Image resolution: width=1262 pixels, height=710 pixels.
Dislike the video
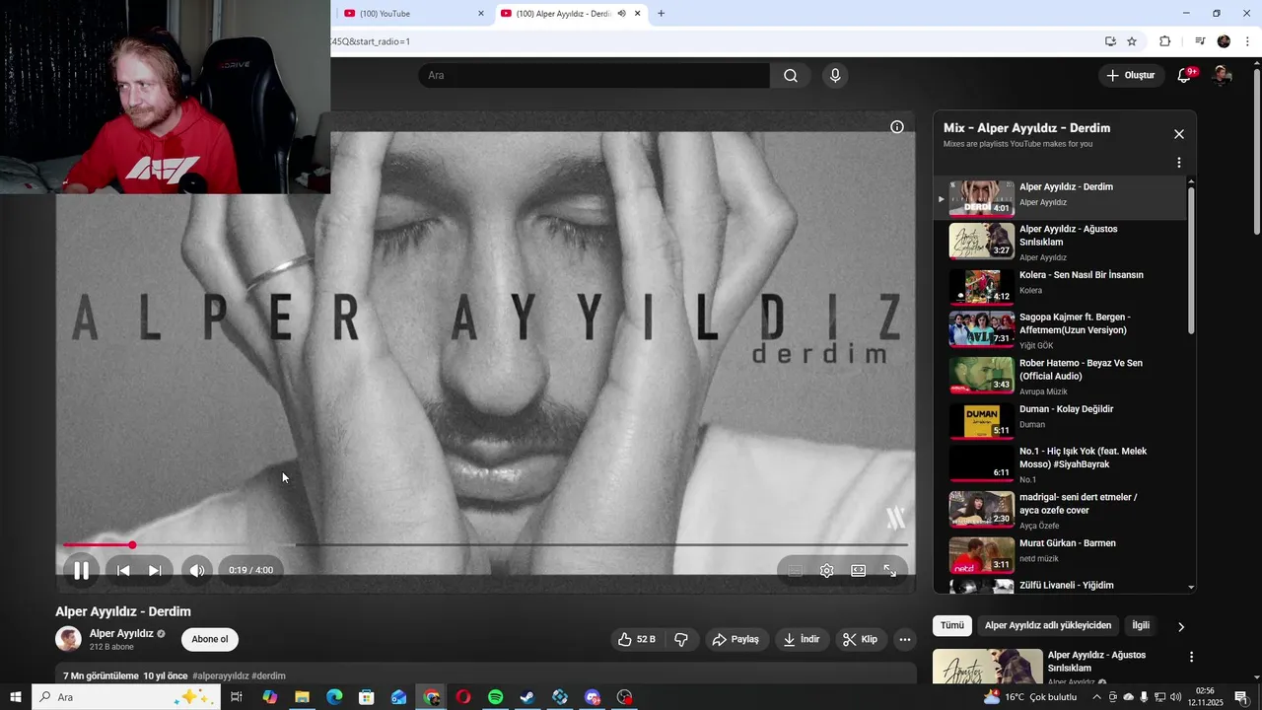(681, 639)
